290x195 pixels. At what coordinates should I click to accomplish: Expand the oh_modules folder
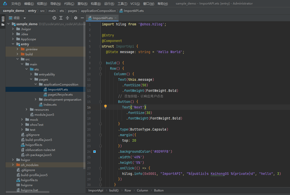coord(13,165)
